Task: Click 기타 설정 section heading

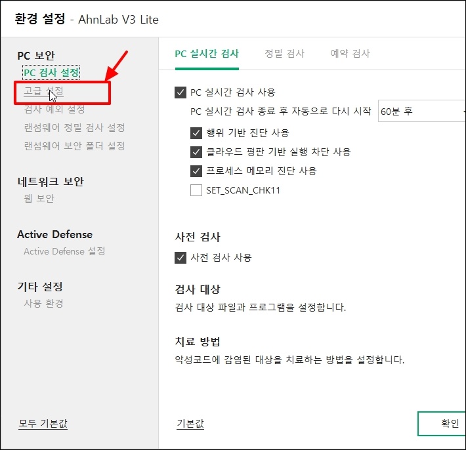Action: 40,287
